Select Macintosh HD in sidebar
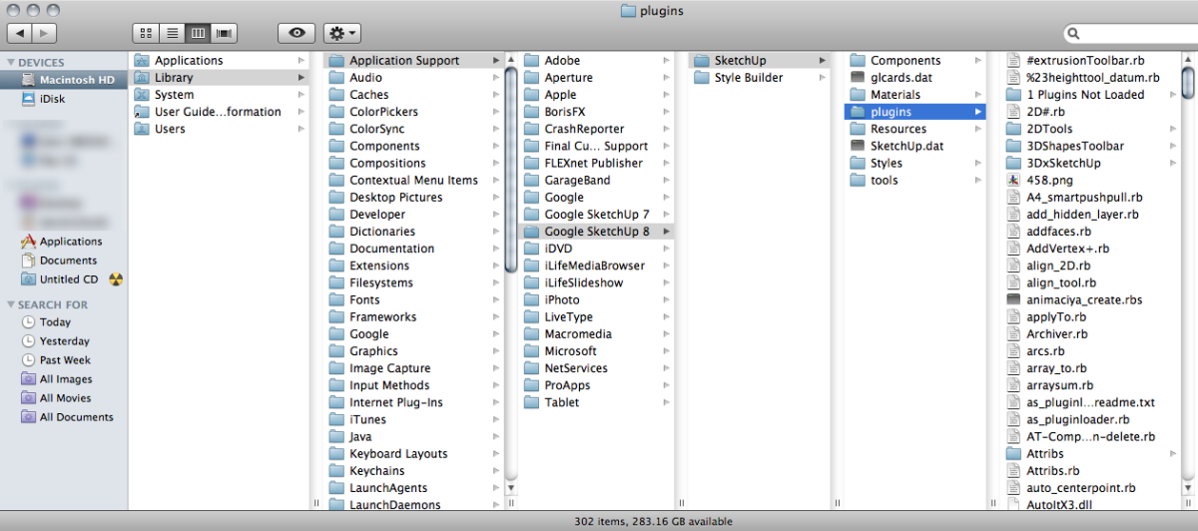The height and width of the screenshot is (531, 1198). click(66, 80)
